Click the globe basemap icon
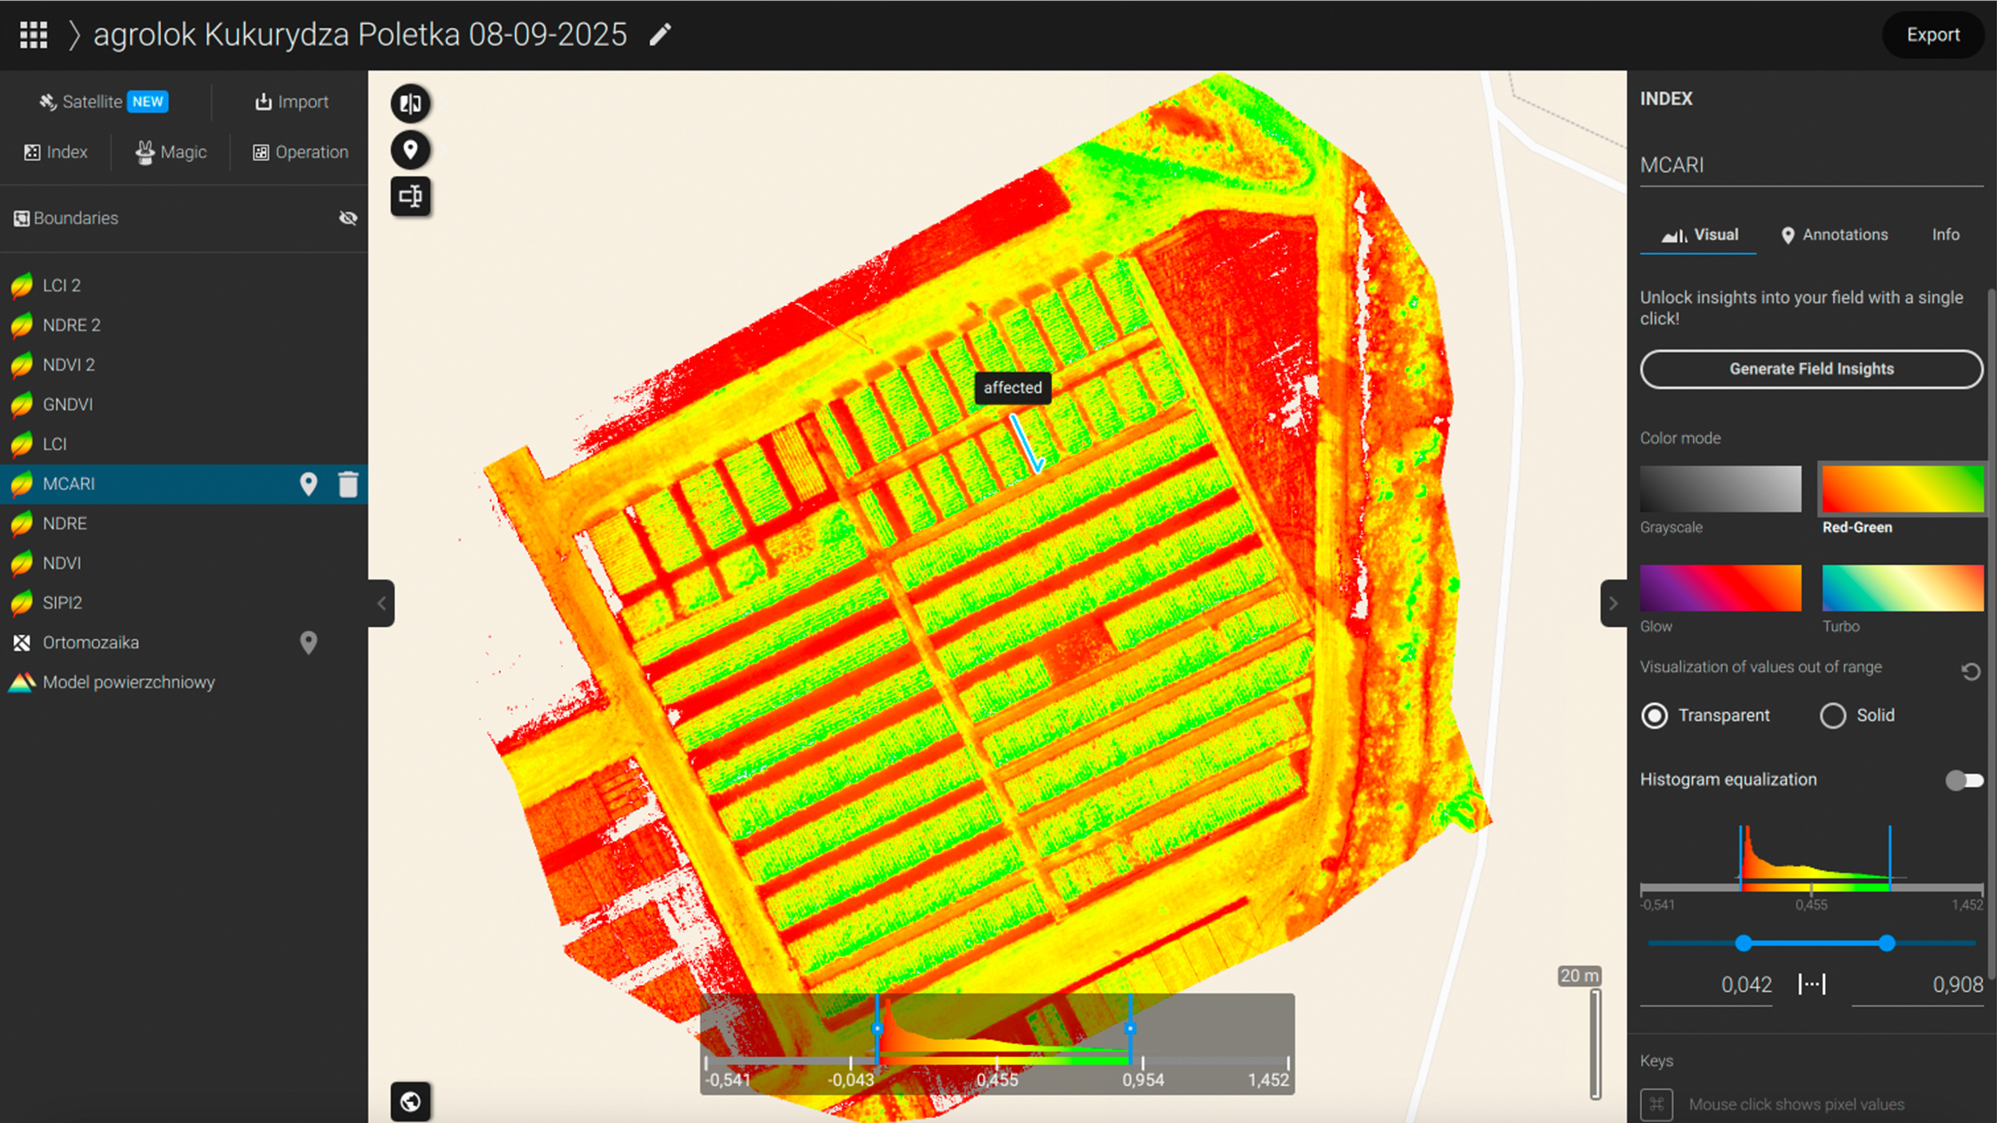1997x1123 pixels. pyautogui.click(x=410, y=1100)
